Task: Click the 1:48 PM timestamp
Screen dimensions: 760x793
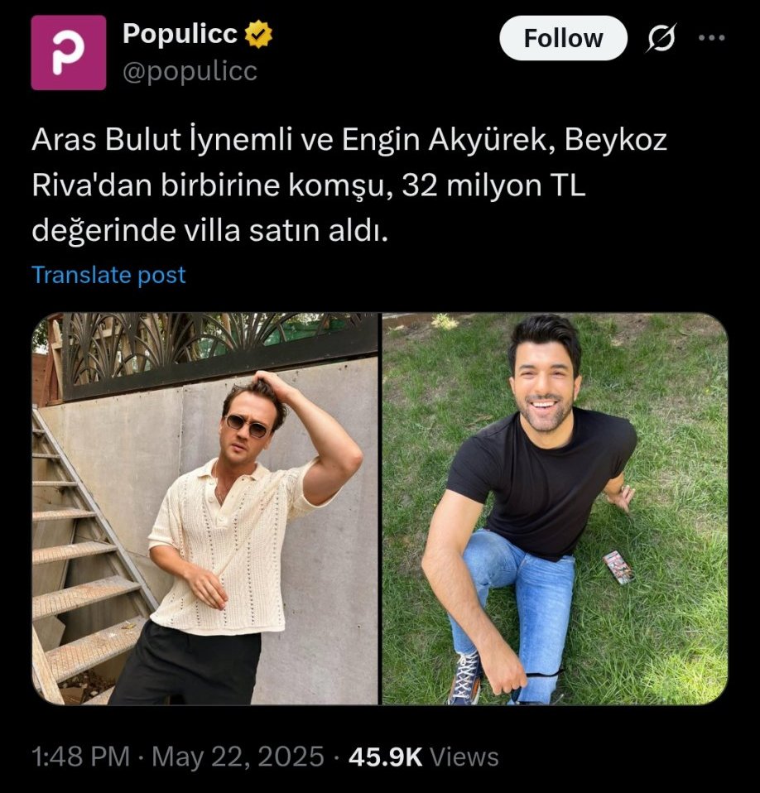Action: [x=79, y=757]
